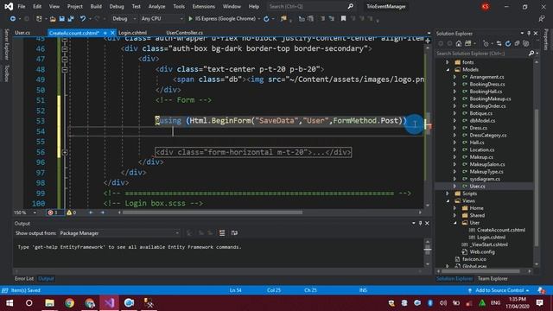
Task: Pin the Output panel with auto-hide icon
Action: [420, 223]
